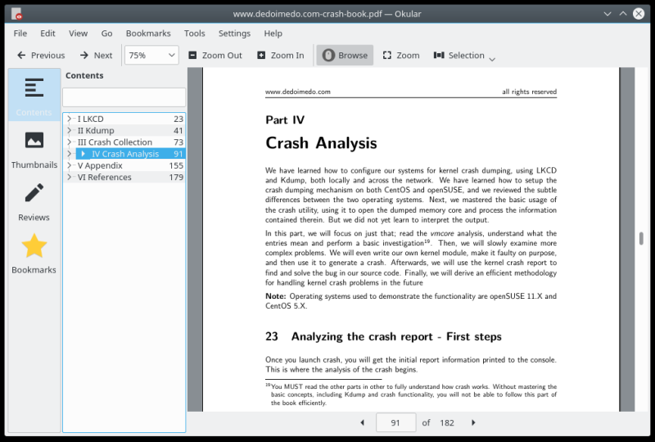The image size is (655, 442).
Task: Click next page arrow in bottom bar
Action: click(x=473, y=422)
